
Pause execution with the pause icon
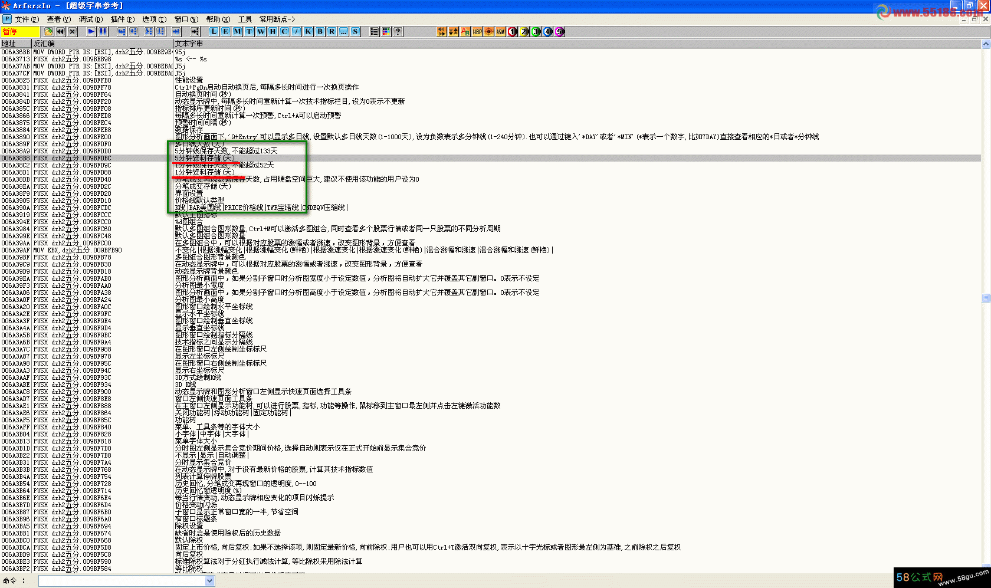pos(103,32)
